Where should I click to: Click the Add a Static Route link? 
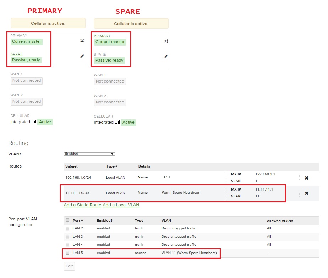[x=82, y=205]
